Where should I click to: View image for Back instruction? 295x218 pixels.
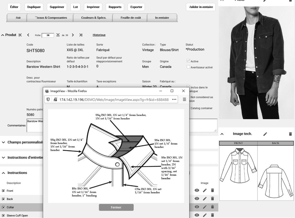click(197, 199)
